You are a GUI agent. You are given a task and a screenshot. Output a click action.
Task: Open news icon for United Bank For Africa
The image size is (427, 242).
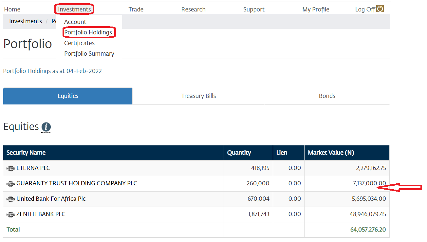(10, 199)
